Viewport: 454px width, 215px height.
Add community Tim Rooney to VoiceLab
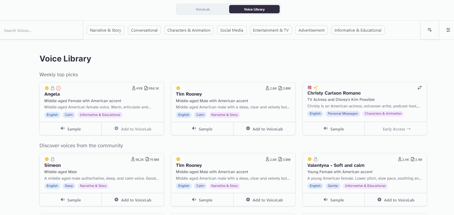click(x=264, y=200)
